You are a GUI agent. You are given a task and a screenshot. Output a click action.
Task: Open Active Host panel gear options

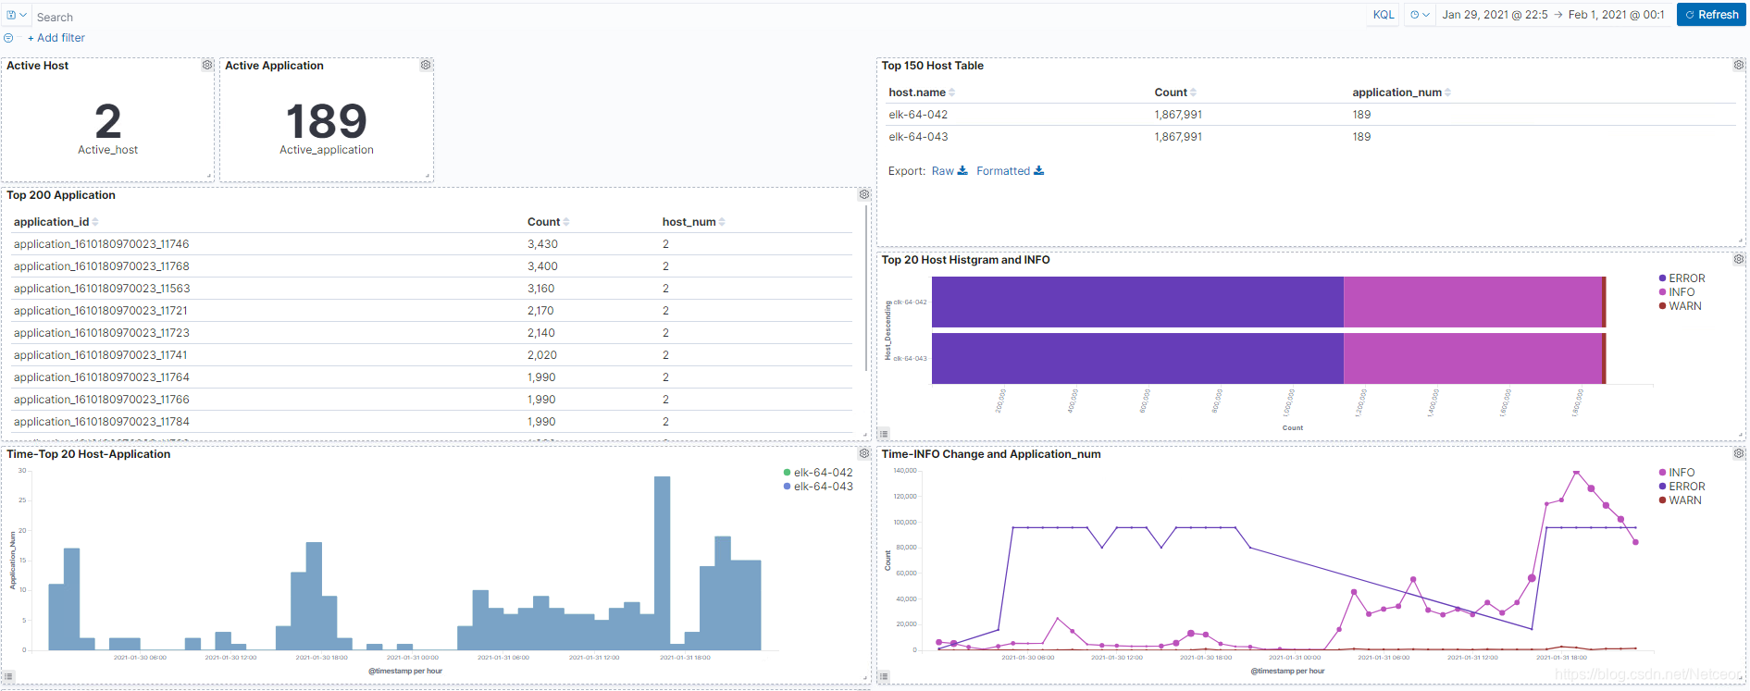(207, 65)
